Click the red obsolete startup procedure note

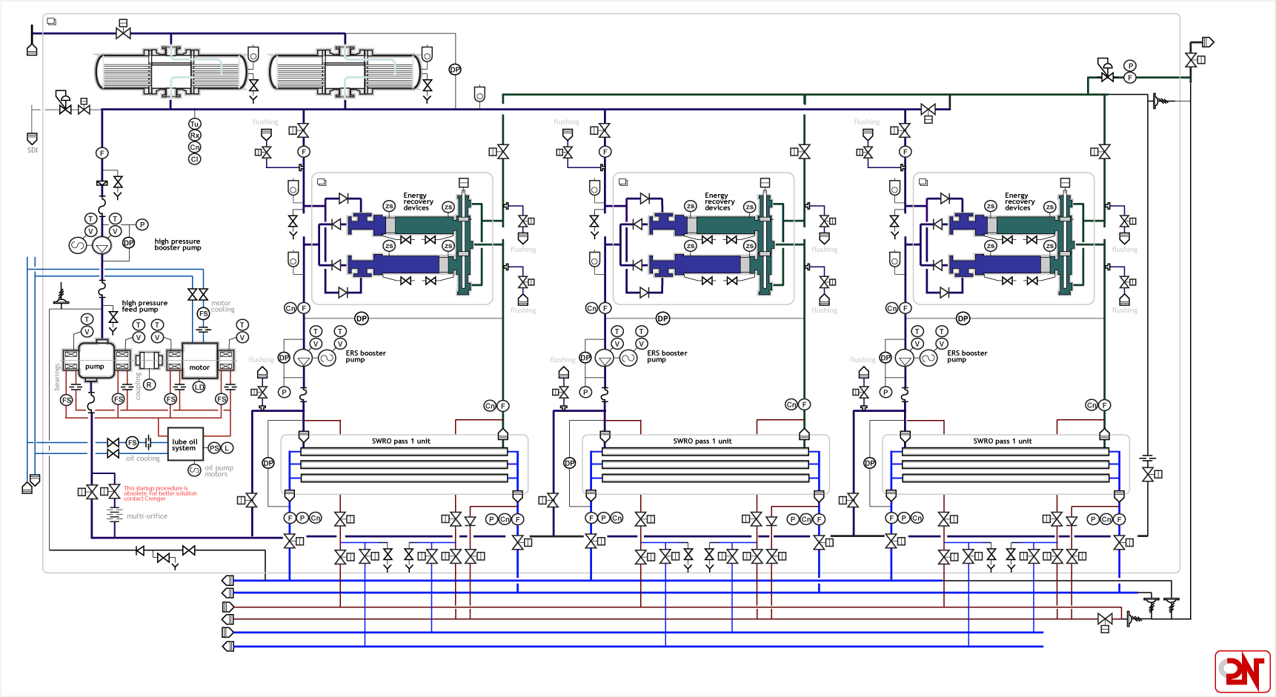(x=160, y=493)
